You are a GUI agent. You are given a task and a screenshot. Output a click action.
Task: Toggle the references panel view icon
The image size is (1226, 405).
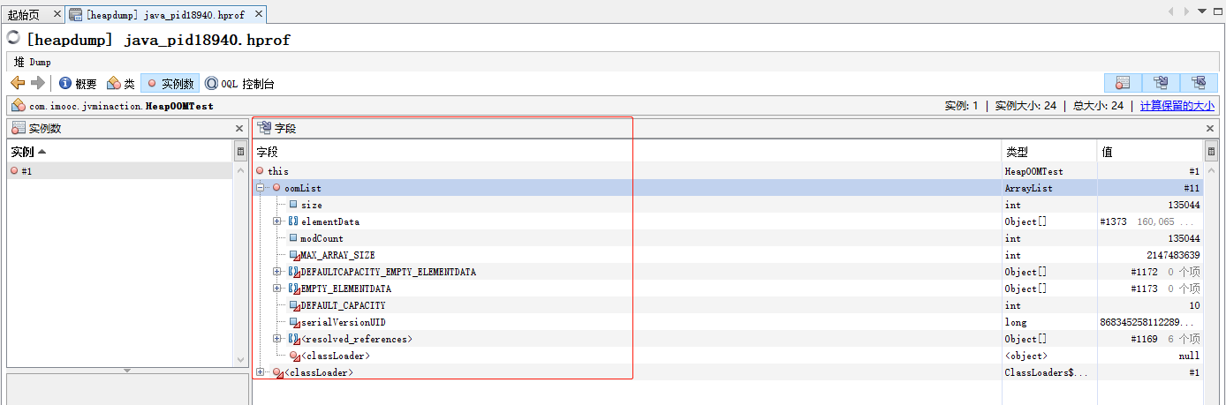[1199, 83]
